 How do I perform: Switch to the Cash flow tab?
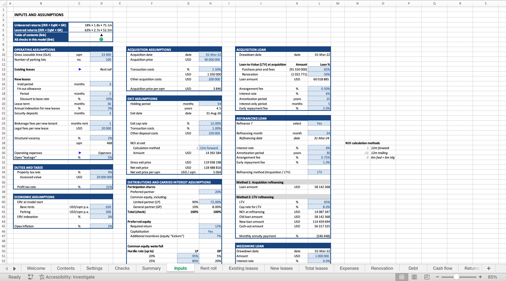(442, 268)
